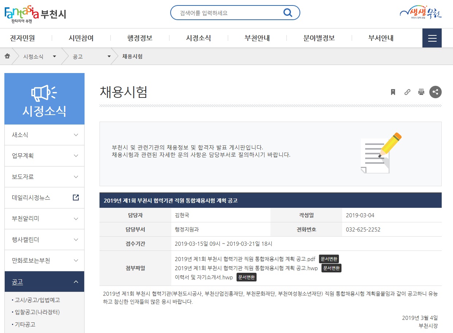453x333 pixels.
Task: Go to home via breadcrumb house icon
Action: [7, 56]
